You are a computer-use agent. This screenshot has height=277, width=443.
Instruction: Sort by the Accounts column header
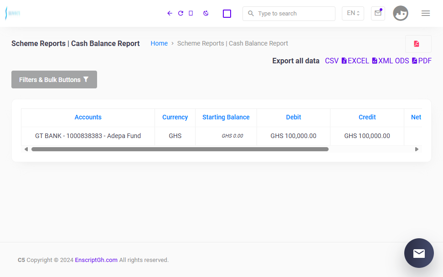click(x=88, y=117)
